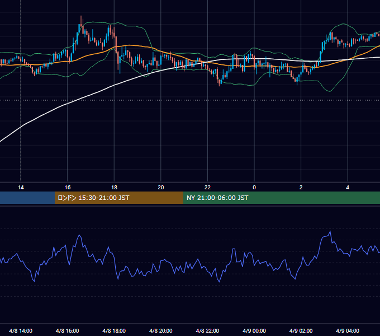380x336 pixels.
Task: Click the 4/8 18:00 label on the indicator axis
Action: 114,330
